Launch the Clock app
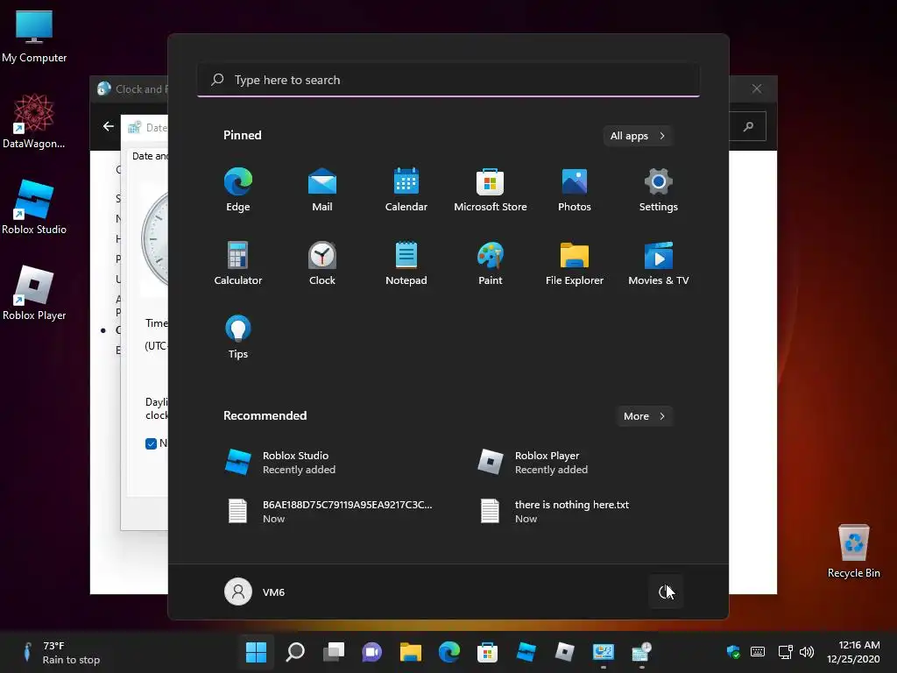The image size is (897, 673). click(x=322, y=263)
